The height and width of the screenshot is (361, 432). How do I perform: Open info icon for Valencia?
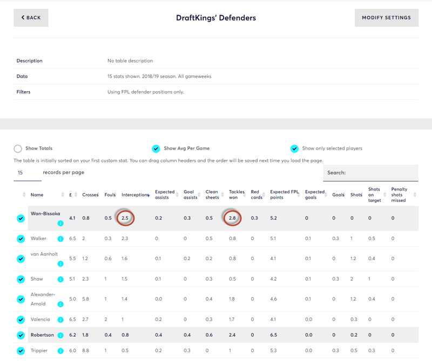click(60, 319)
